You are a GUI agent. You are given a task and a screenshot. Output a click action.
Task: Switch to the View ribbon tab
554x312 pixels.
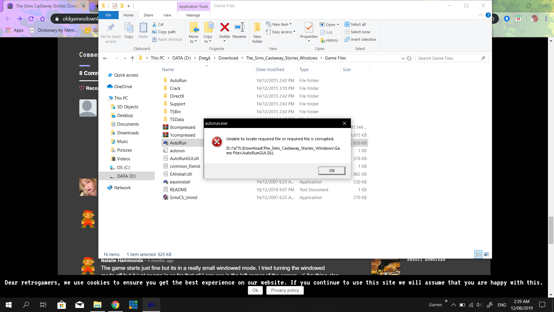167,15
